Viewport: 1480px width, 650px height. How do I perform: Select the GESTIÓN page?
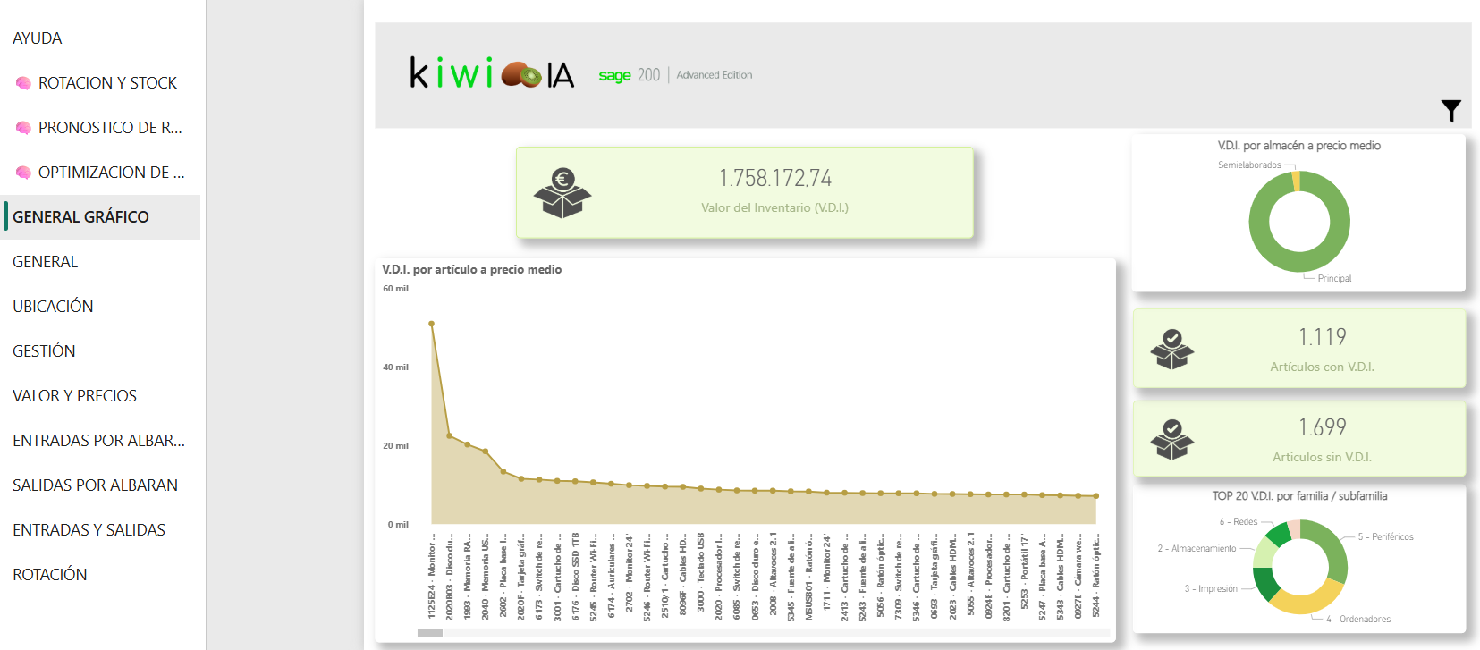point(44,351)
